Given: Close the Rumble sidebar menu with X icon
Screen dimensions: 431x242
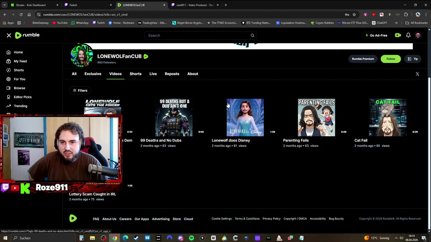Looking at the screenshot, I should [x=9, y=35].
